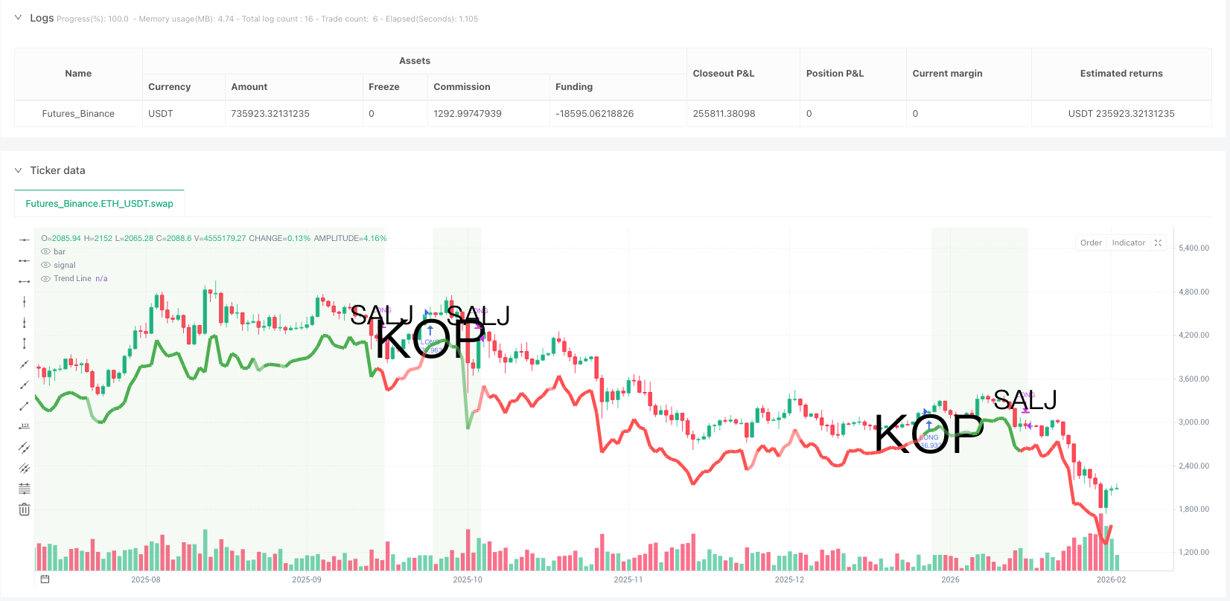
Task: Click the 2026 marker on time axis
Action: (x=950, y=579)
